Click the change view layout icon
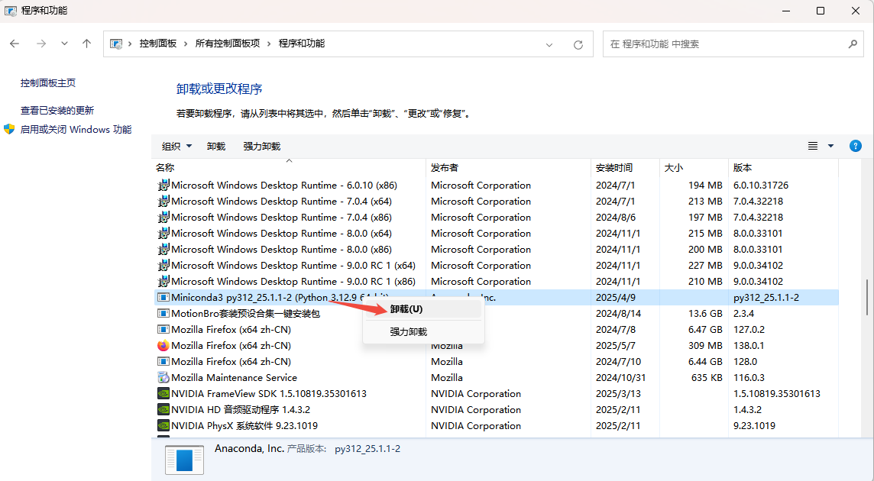Screen dimensions: 874x481 pyautogui.click(x=813, y=146)
